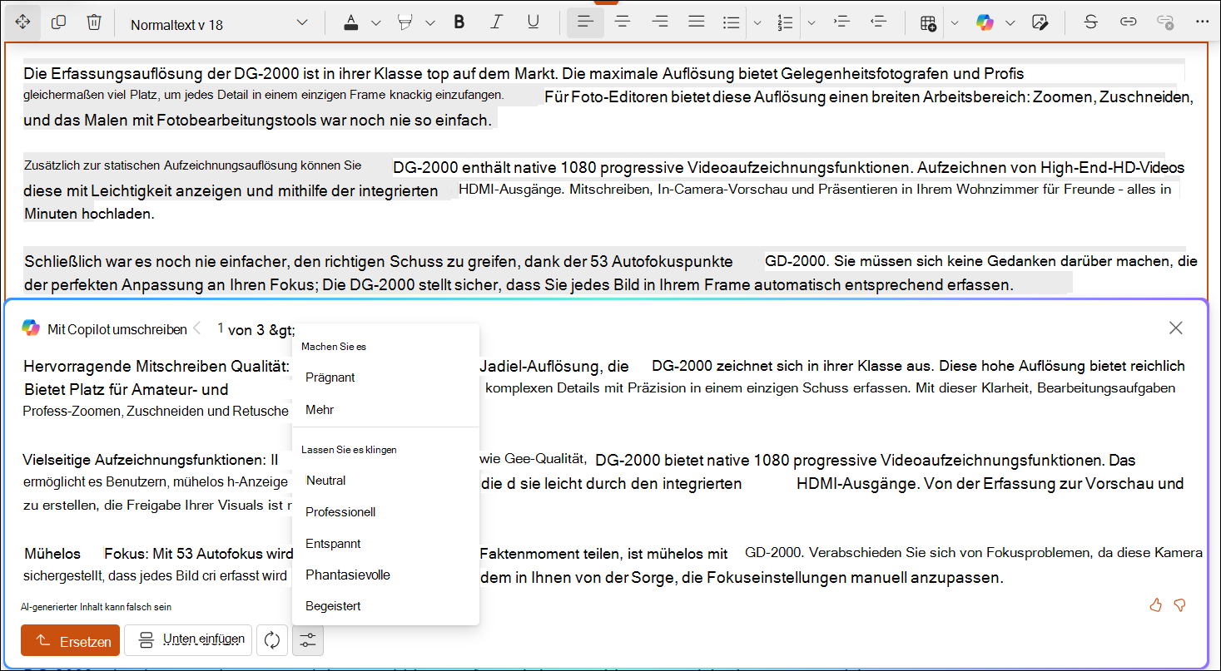Give thumbs down feedback
This screenshot has height=671, width=1221.
(1179, 605)
